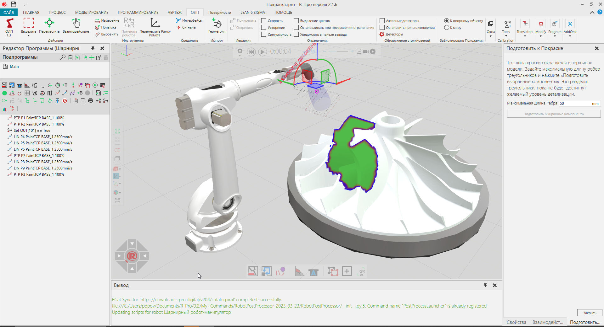The image size is (604, 327).
Task: Select the Измерение (Measurement) tool
Action: click(107, 20)
